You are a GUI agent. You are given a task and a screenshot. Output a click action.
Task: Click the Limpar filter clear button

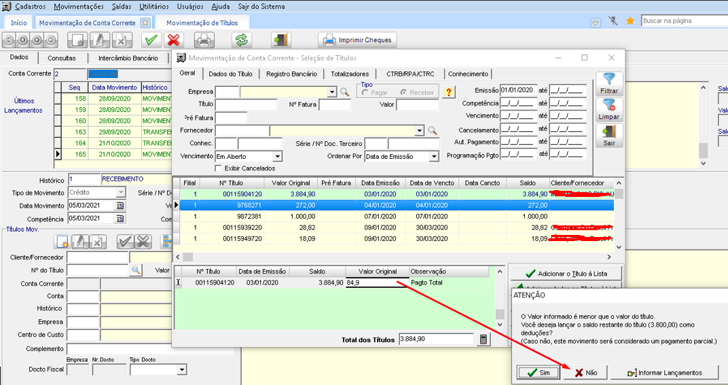click(x=609, y=111)
